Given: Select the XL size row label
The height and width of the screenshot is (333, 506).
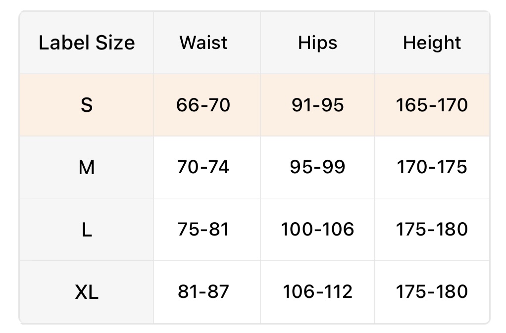Looking at the screenshot, I should coord(87,292).
